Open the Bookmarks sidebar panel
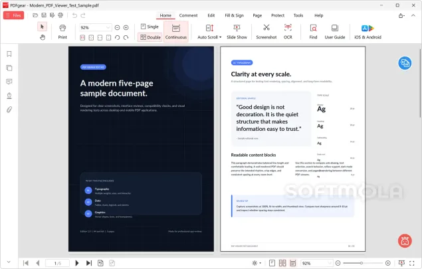The width and height of the screenshot is (422, 269). click(9, 54)
